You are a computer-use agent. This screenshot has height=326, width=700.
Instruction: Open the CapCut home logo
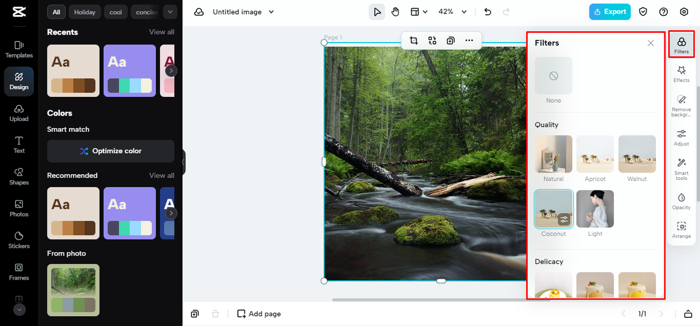(19, 12)
